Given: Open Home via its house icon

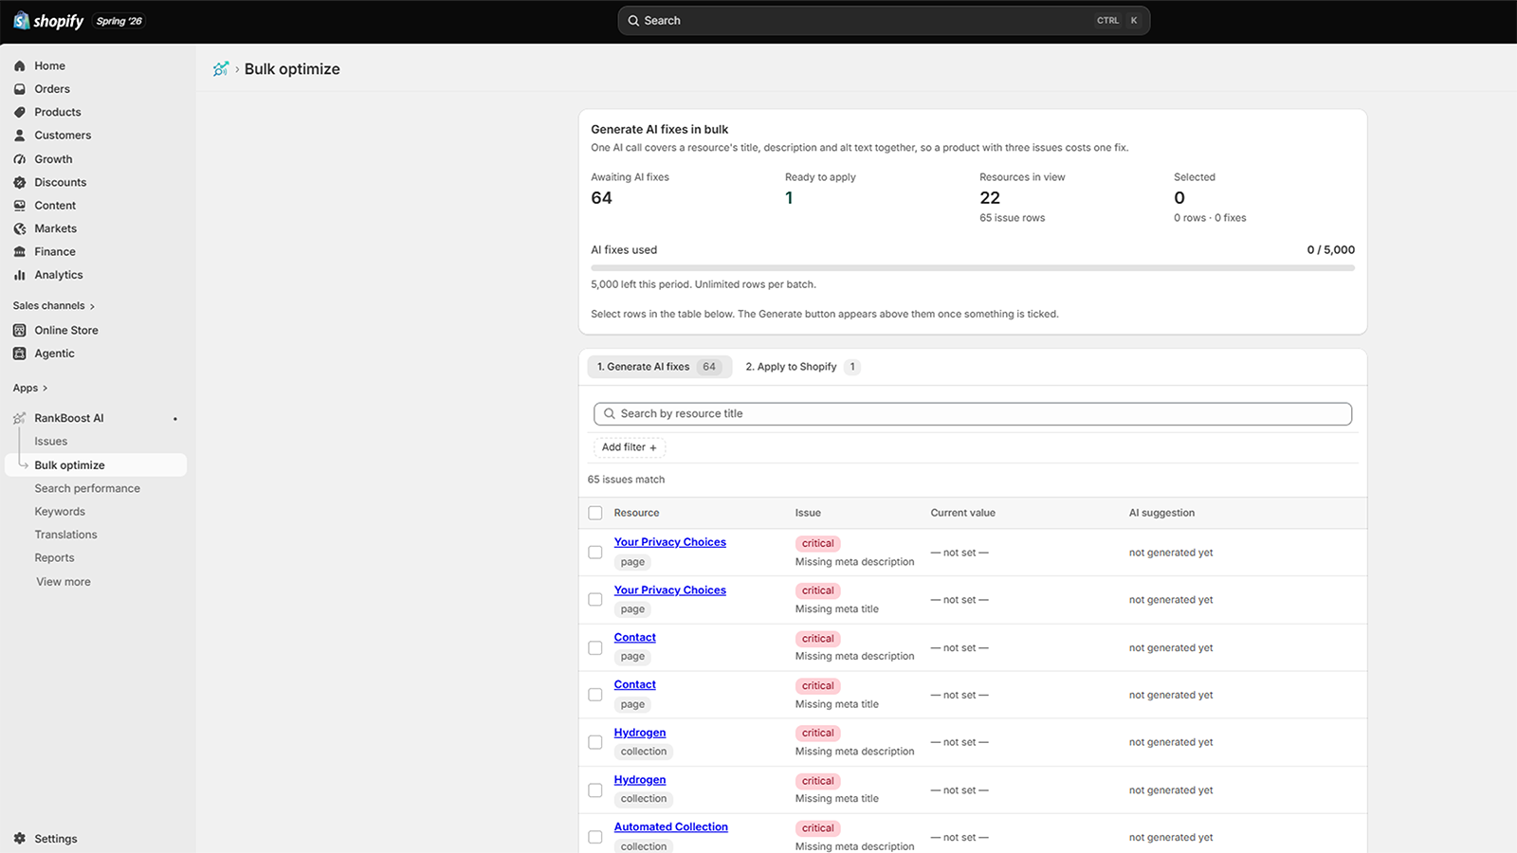Looking at the screenshot, I should pyautogui.click(x=20, y=66).
